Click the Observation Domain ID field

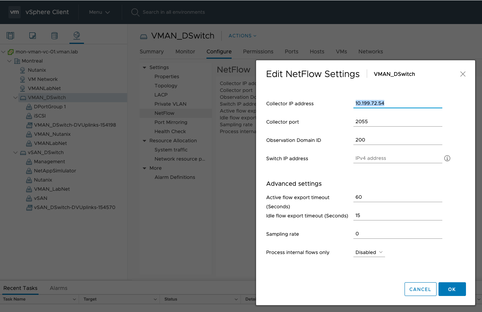pos(398,140)
